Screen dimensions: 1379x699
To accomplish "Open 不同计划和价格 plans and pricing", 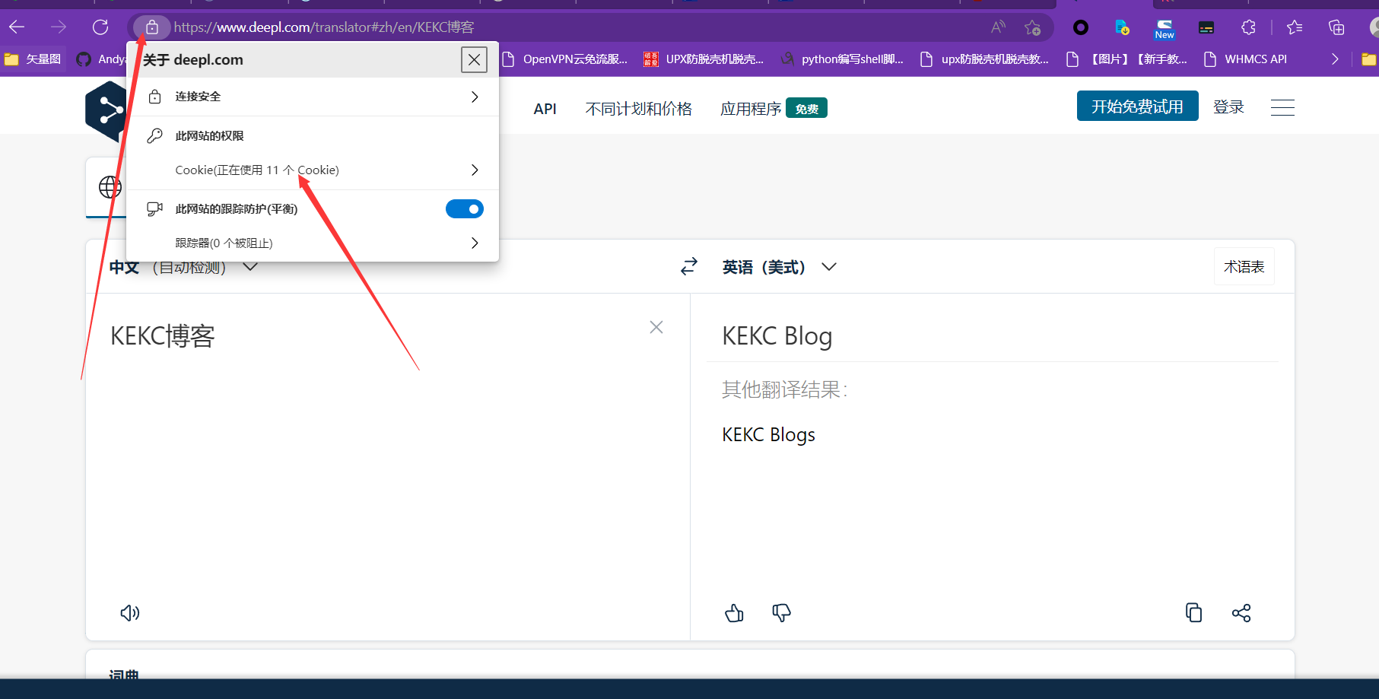I will [638, 109].
